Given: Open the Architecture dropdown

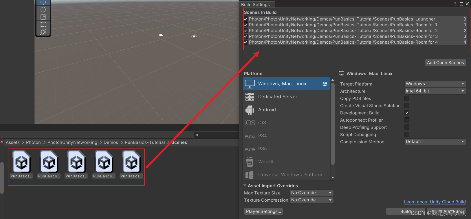Looking at the screenshot, I should tap(435, 91).
